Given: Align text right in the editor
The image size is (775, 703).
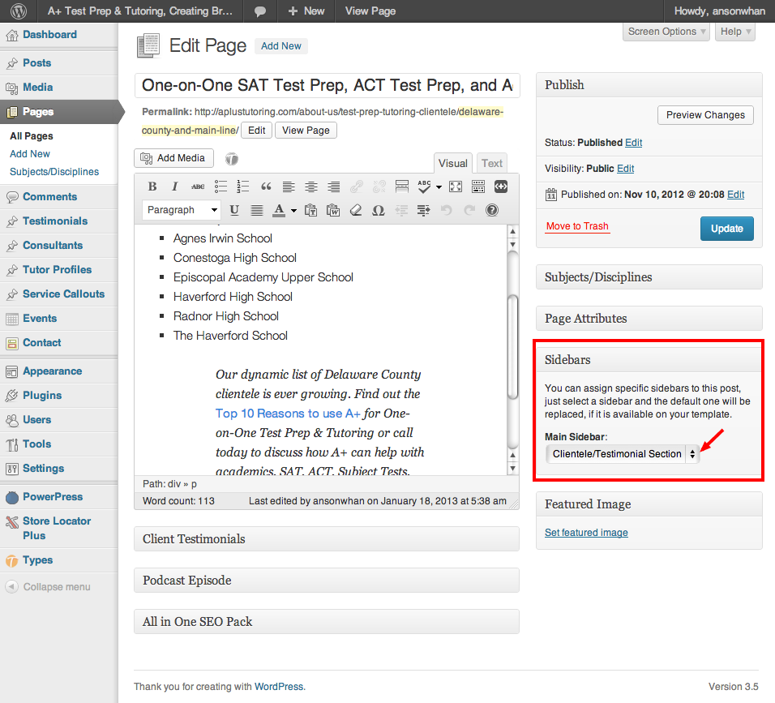Looking at the screenshot, I should tap(334, 186).
